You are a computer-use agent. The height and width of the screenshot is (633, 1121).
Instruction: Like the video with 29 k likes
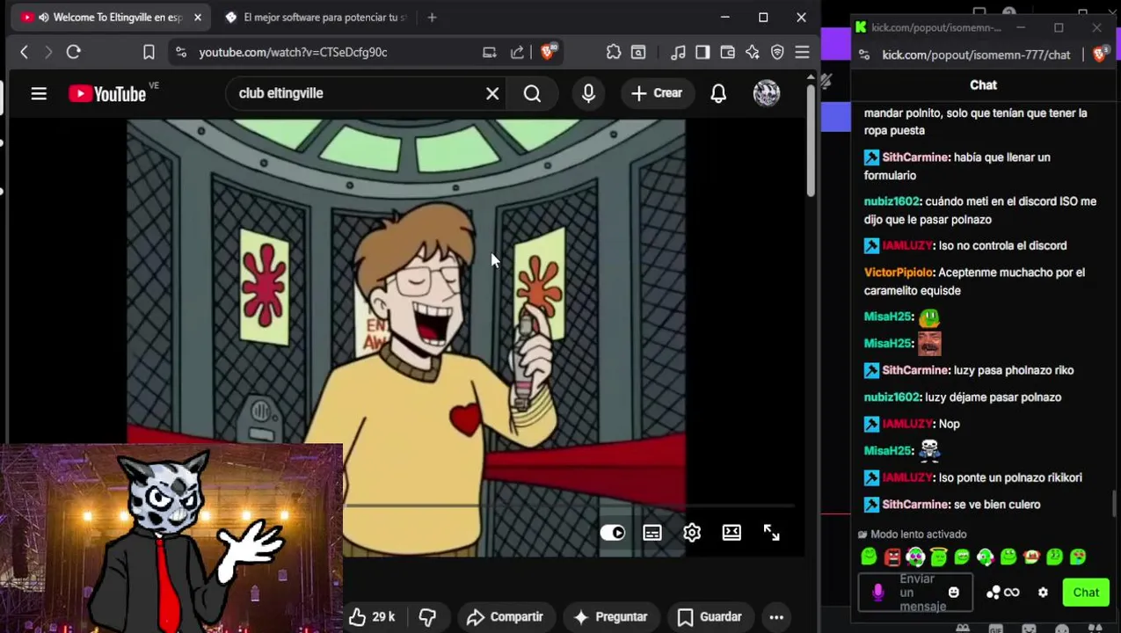372,617
